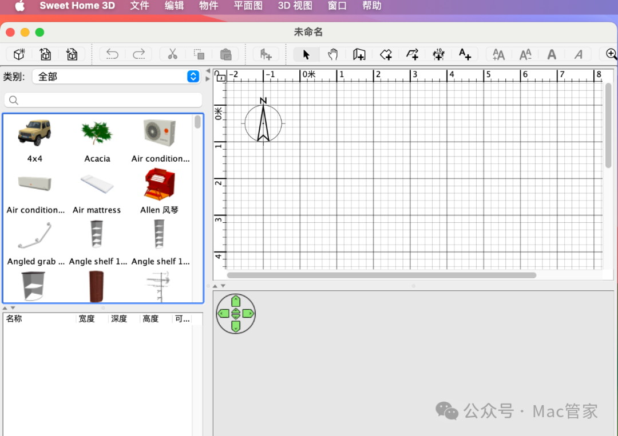618x436 pixels.
Task: Select the Create Polylines tool
Action: tap(412, 54)
